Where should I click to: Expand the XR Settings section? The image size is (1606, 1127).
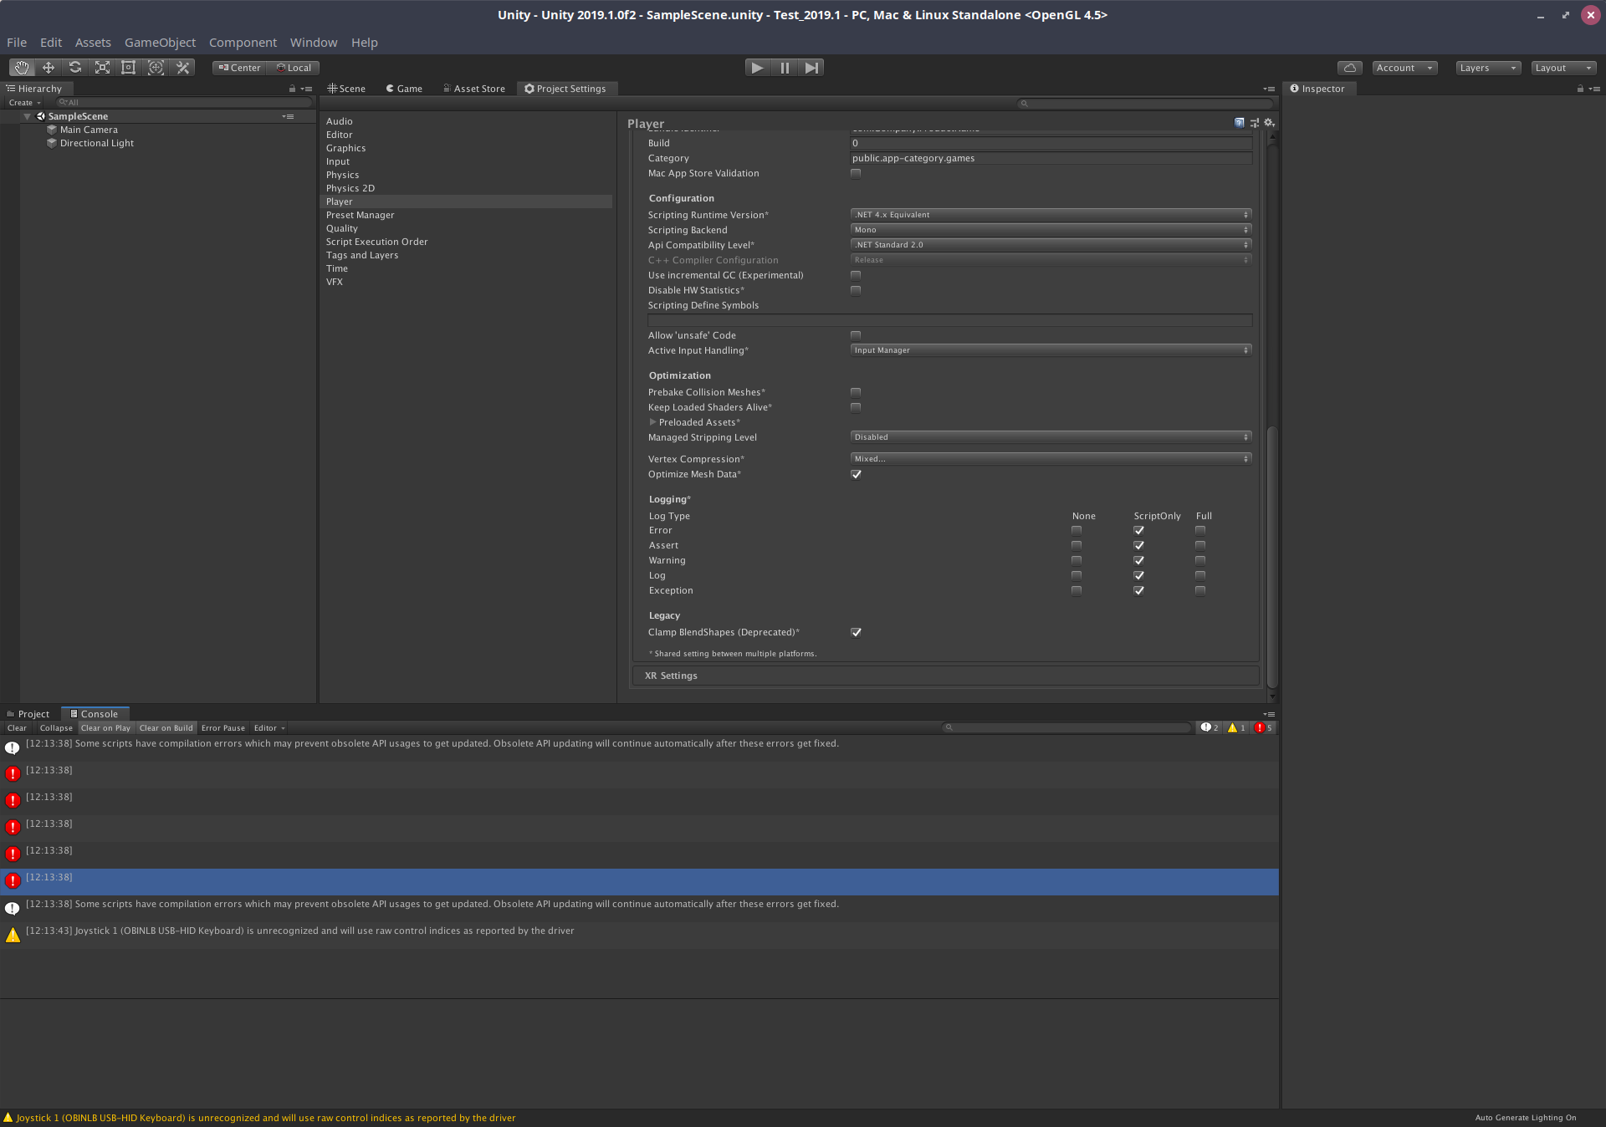(x=671, y=676)
